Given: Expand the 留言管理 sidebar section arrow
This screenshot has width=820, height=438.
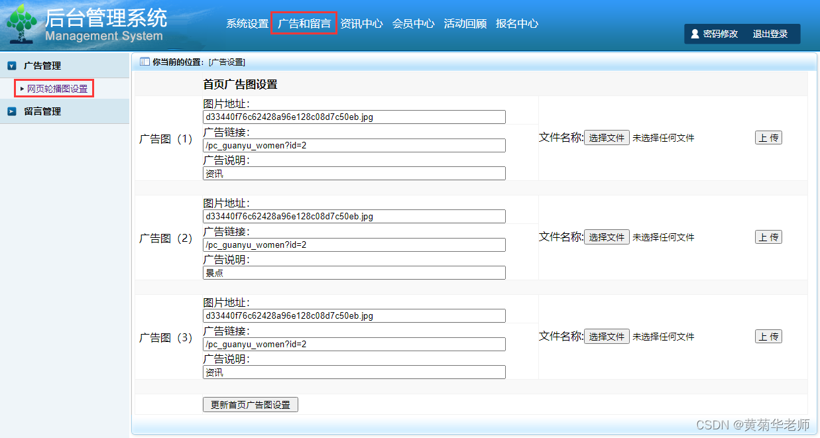Looking at the screenshot, I should point(12,111).
